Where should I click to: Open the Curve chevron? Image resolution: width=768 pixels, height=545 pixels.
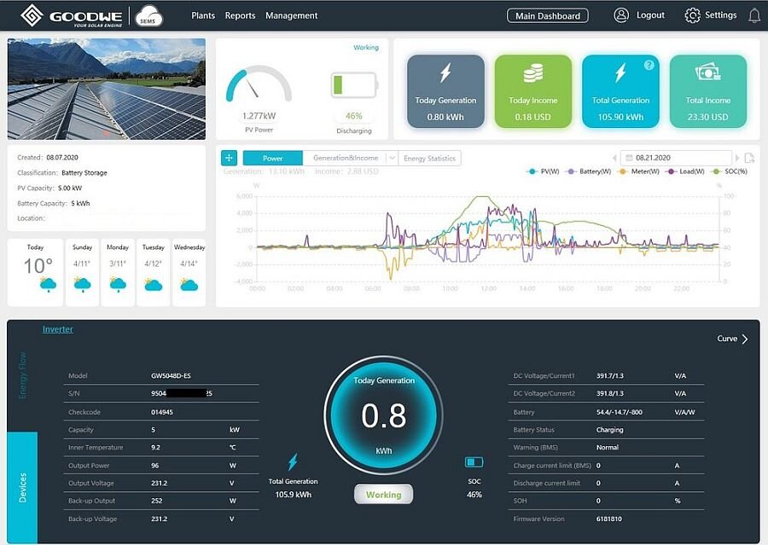click(x=745, y=339)
